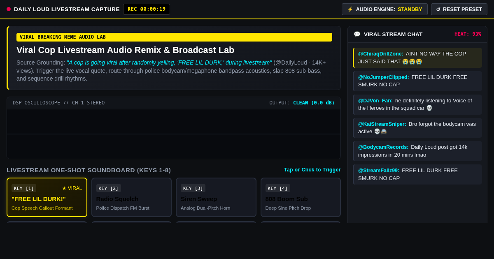Open the @NoJumperClipped chat message

click(x=417, y=81)
